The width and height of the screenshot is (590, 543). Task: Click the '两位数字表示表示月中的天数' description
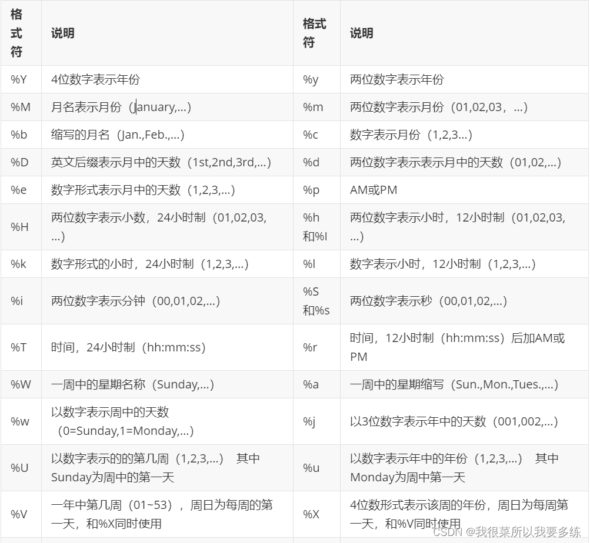pyautogui.click(x=456, y=162)
